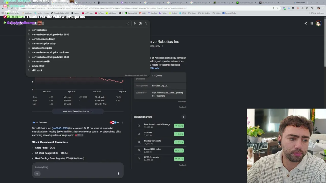Open 'More about Serve Robotics Inc' button
326x183 pixels.
pyautogui.click(x=78, y=111)
